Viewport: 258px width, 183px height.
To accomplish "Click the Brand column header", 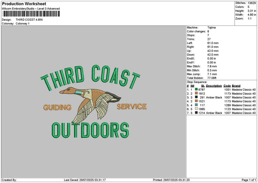I will click(236, 86).
